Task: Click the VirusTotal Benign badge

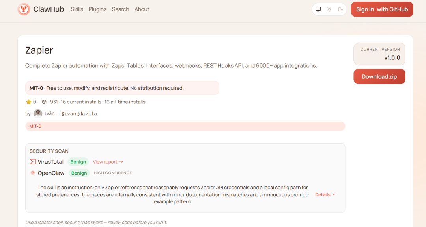Action: pos(78,162)
